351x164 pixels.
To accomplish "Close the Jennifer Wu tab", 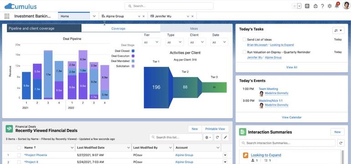I will pyautogui.click(x=192, y=16).
